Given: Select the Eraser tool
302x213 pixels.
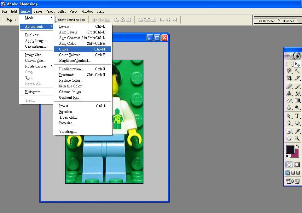Looking at the screenshot, I should pos(289,100).
